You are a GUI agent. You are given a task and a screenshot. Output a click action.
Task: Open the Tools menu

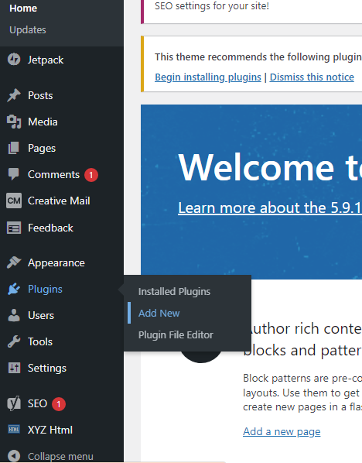coord(40,341)
